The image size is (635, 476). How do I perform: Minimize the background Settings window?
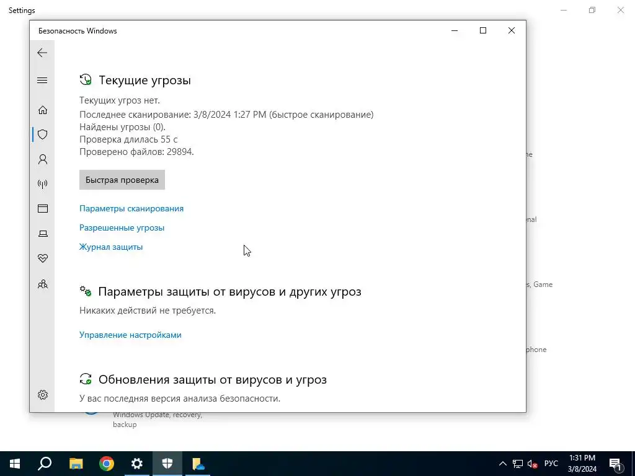click(x=564, y=10)
